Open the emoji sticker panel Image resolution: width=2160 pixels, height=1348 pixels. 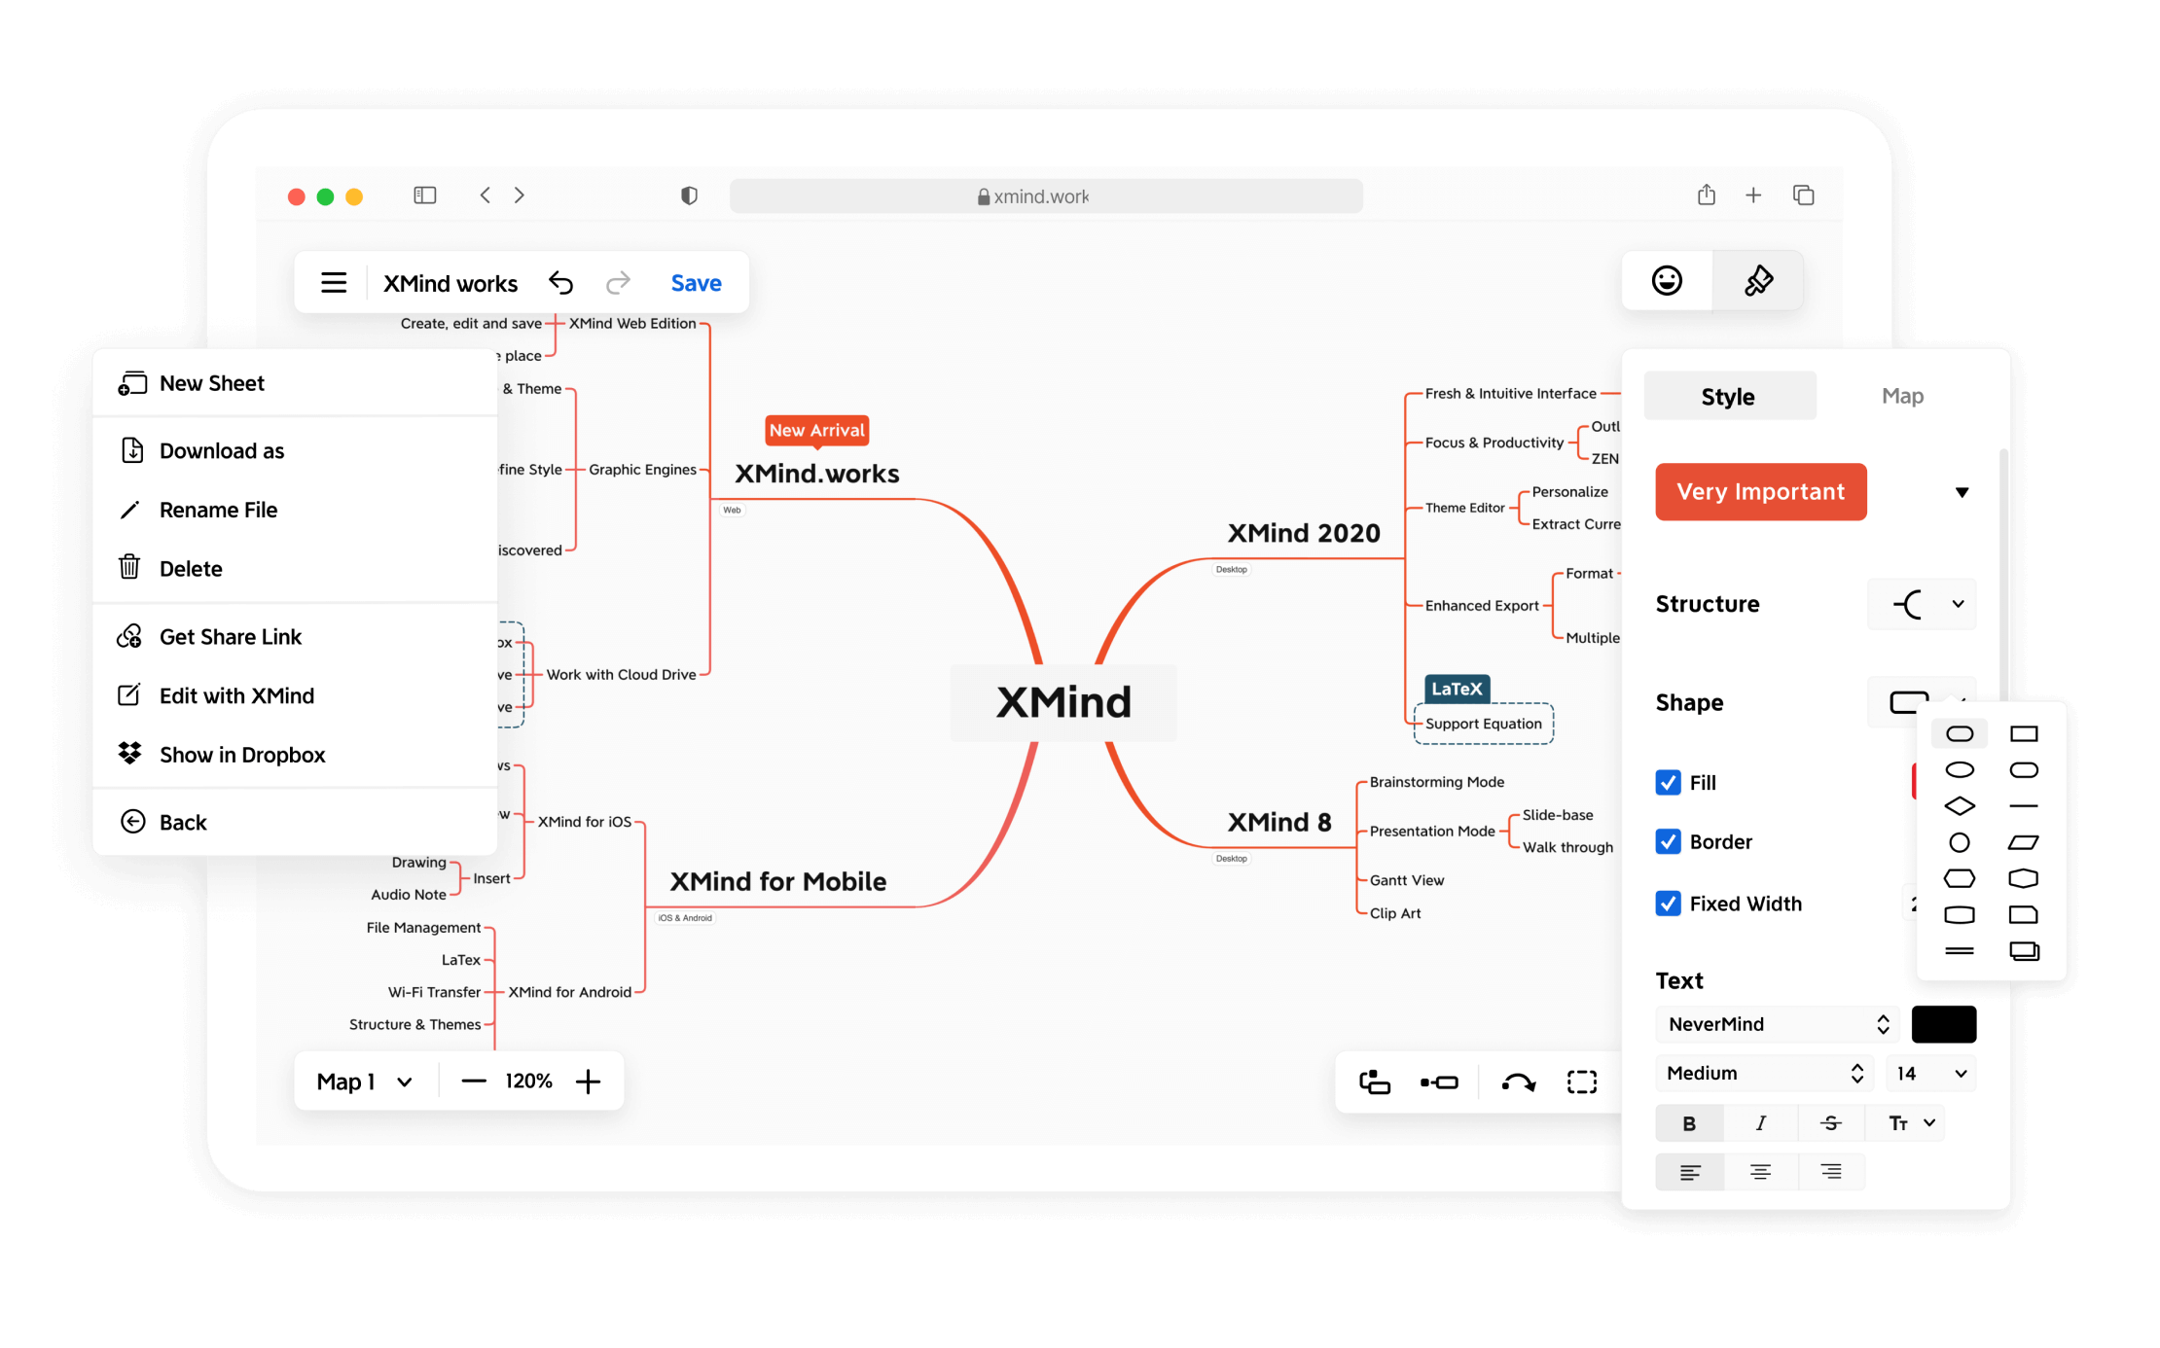(1667, 281)
